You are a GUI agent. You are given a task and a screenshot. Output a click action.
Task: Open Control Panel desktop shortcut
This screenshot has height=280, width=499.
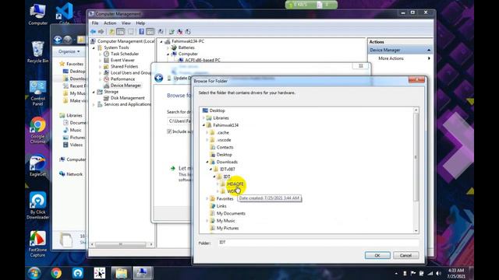37,93
